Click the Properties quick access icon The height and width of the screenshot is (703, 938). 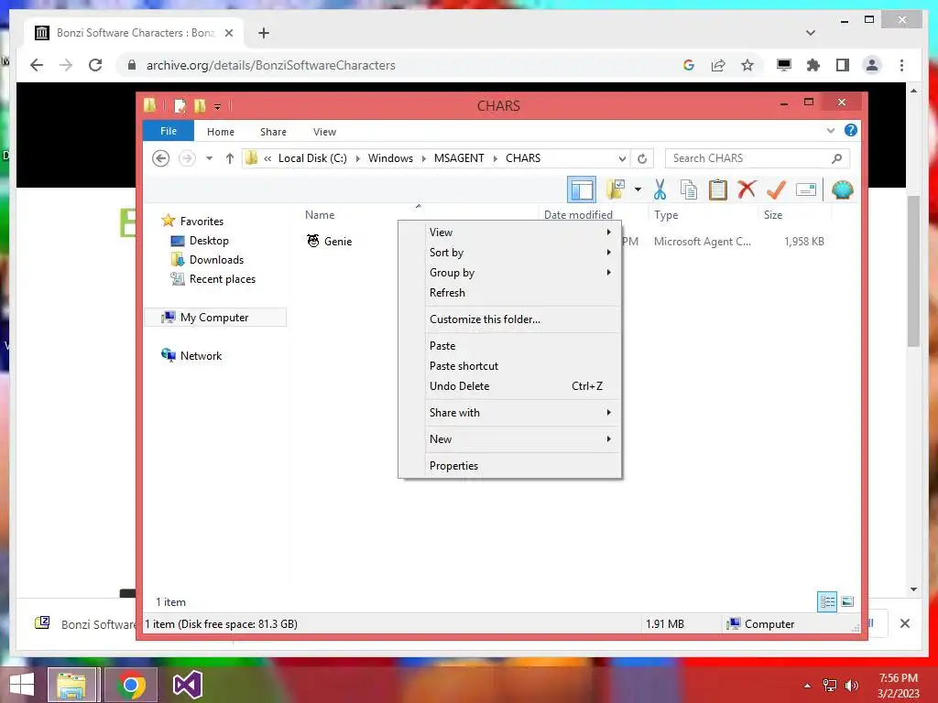(x=180, y=106)
